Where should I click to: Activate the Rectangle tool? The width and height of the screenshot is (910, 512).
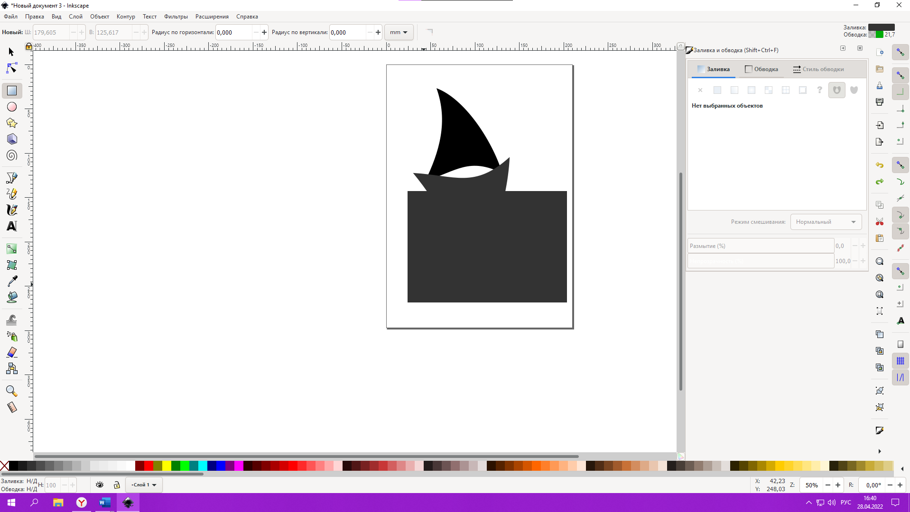[12, 91]
